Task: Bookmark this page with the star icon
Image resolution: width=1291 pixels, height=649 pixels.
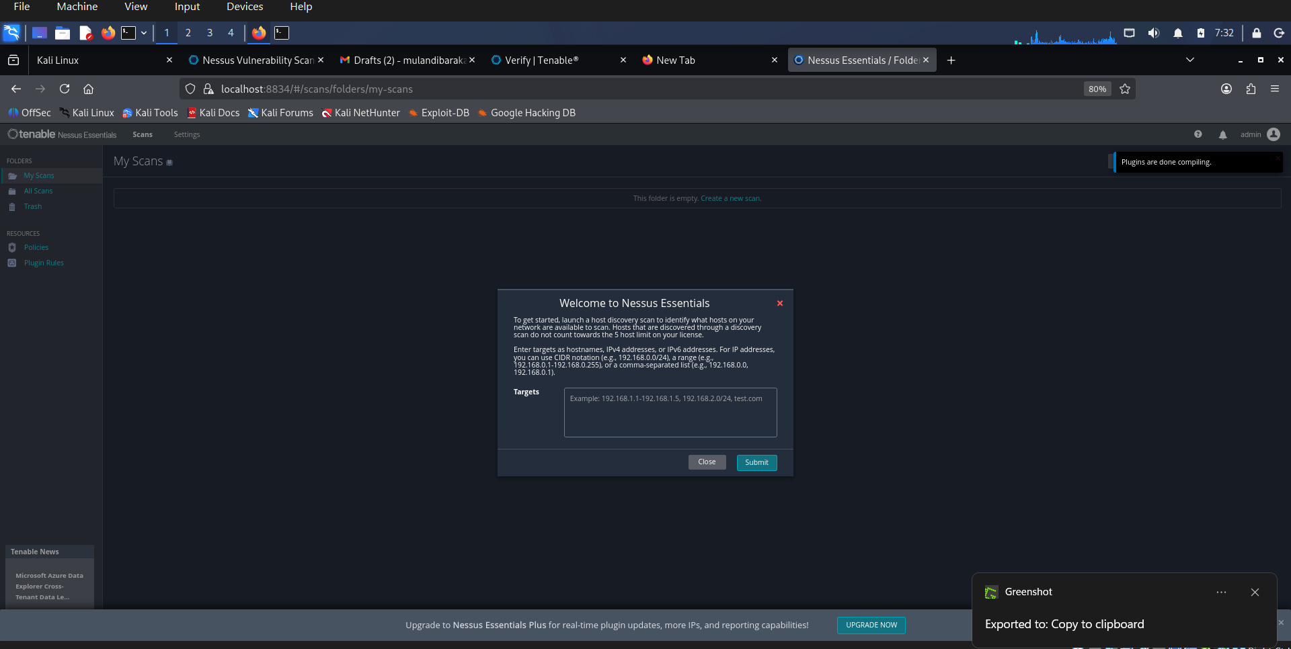Action: [1125, 89]
